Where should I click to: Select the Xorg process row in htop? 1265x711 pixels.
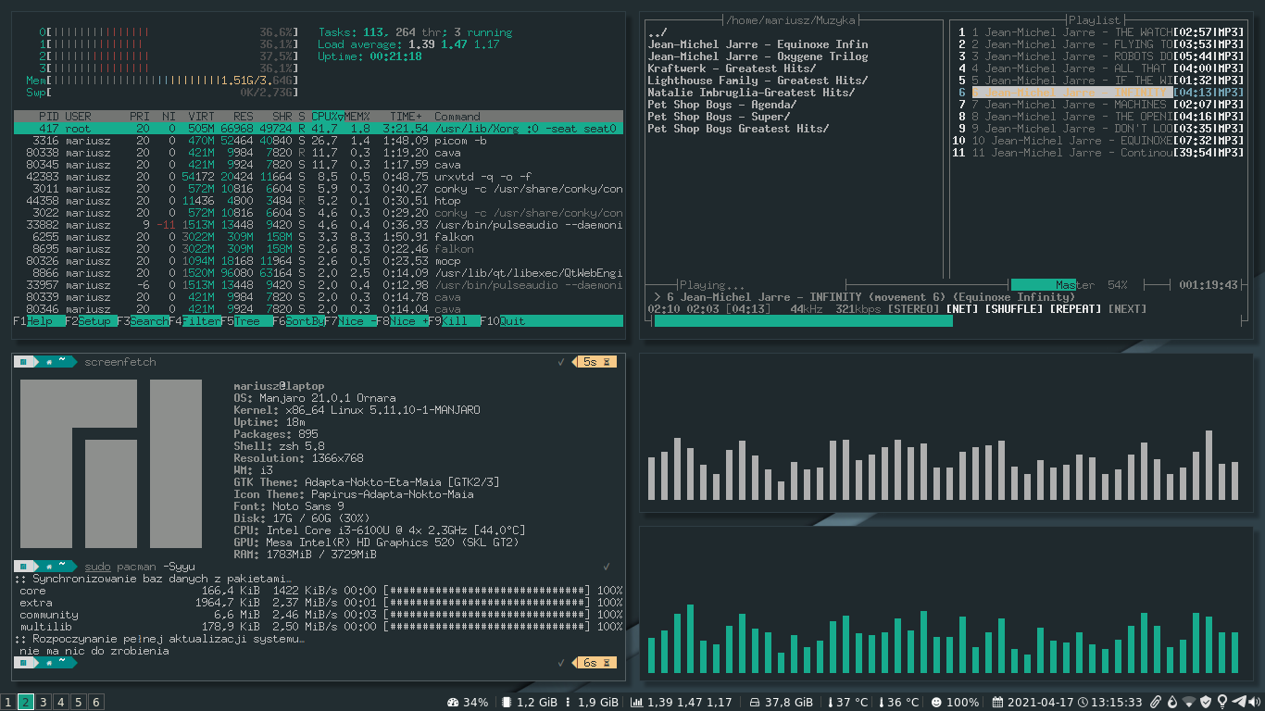click(x=319, y=128)
